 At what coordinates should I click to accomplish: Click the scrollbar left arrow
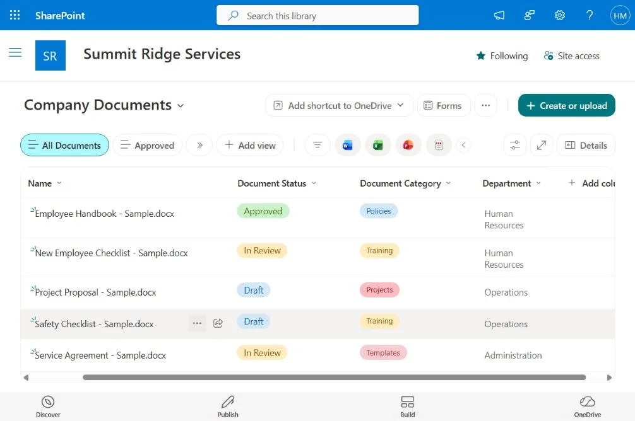pos(26,378)
